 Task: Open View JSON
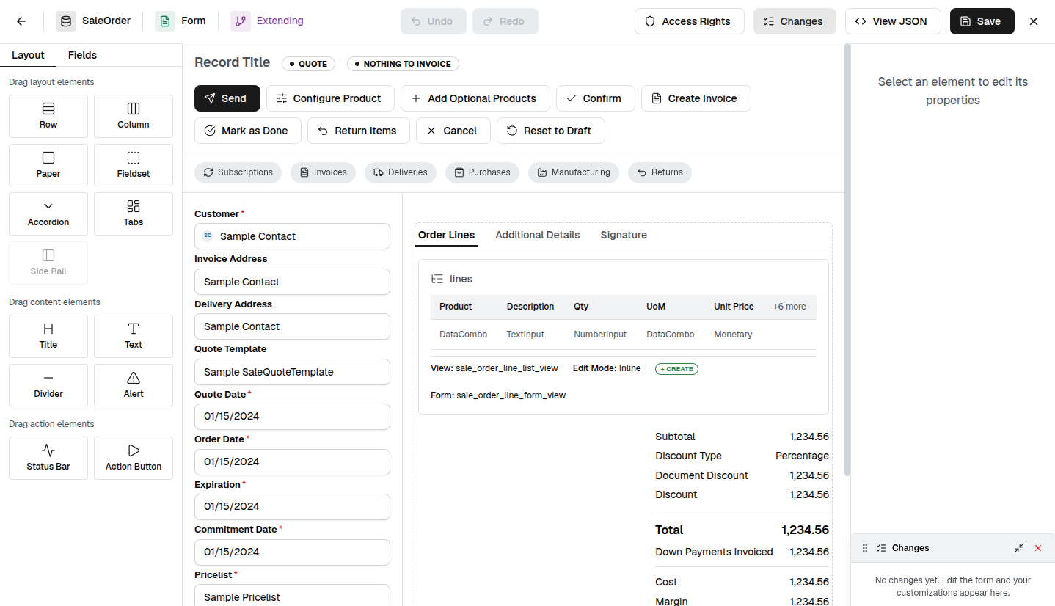pyautogui.click(x=893, y=21)
